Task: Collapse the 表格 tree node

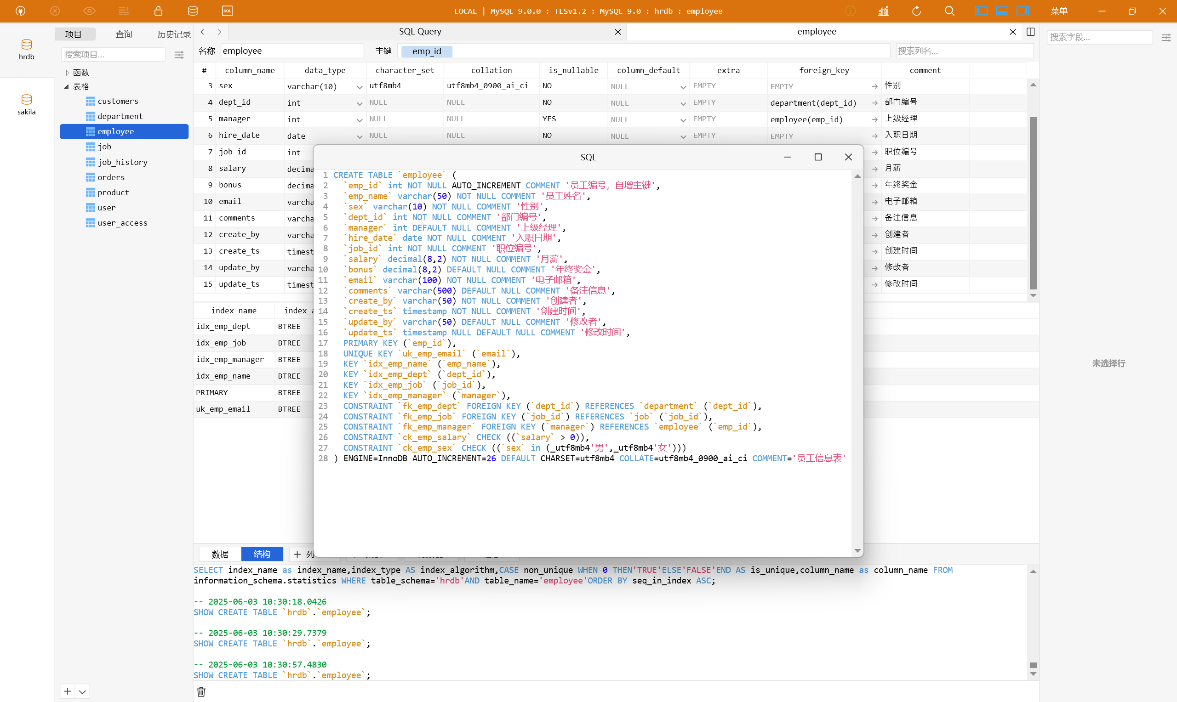Action: pyautogui.click(x=67, y=86)
